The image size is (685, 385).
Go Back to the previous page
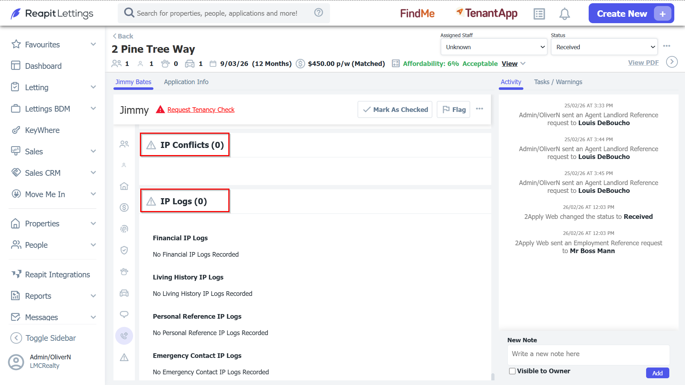123,36
